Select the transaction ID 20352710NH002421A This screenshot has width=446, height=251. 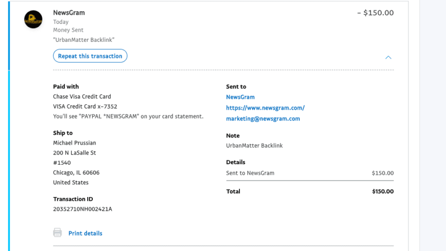point(82,209)
